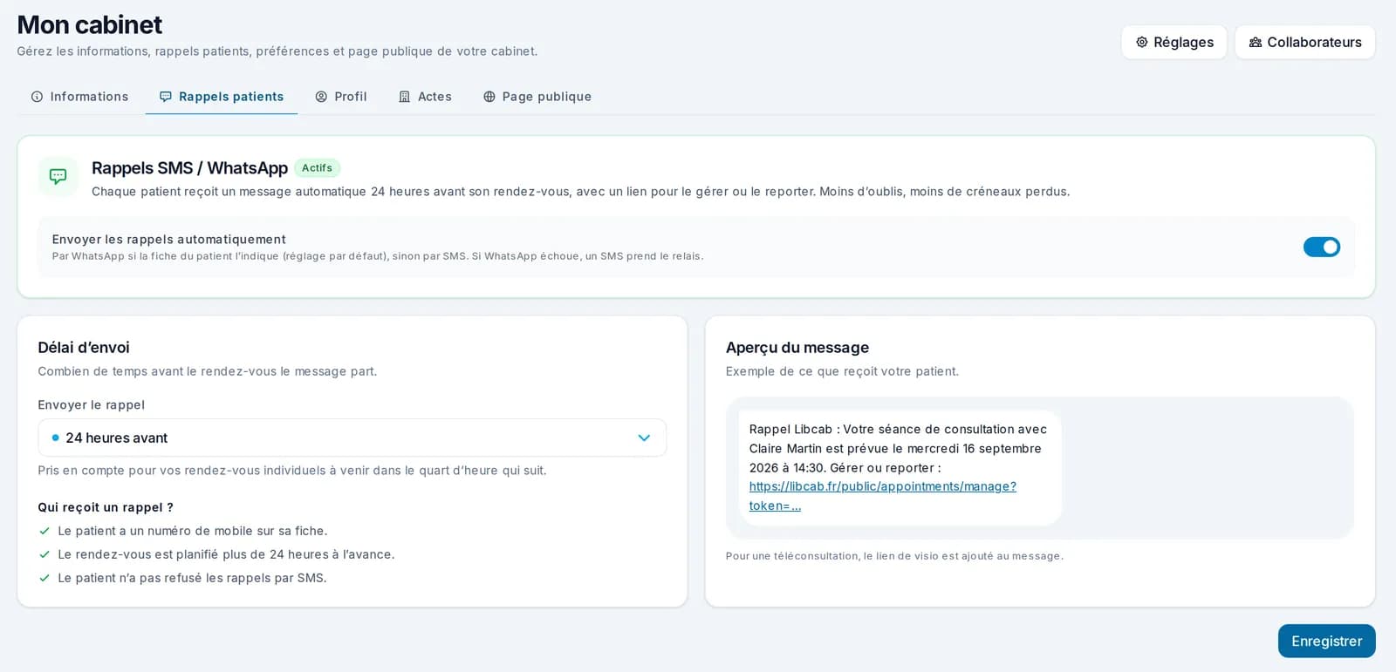The width and height of the screenshot is (1396, 672).
Task: Click the user circle icon of Profil
Action: click(x=321, y=97)
